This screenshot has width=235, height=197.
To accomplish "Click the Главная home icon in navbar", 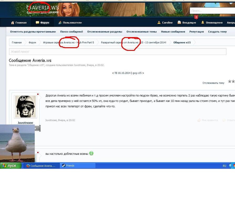I will click(13, 23).
